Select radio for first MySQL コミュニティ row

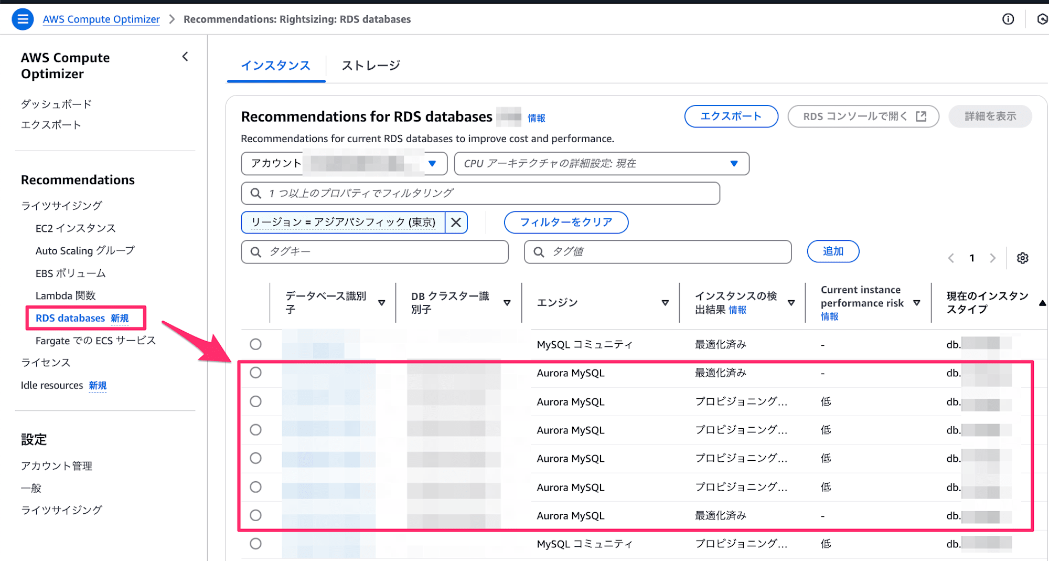255,344
